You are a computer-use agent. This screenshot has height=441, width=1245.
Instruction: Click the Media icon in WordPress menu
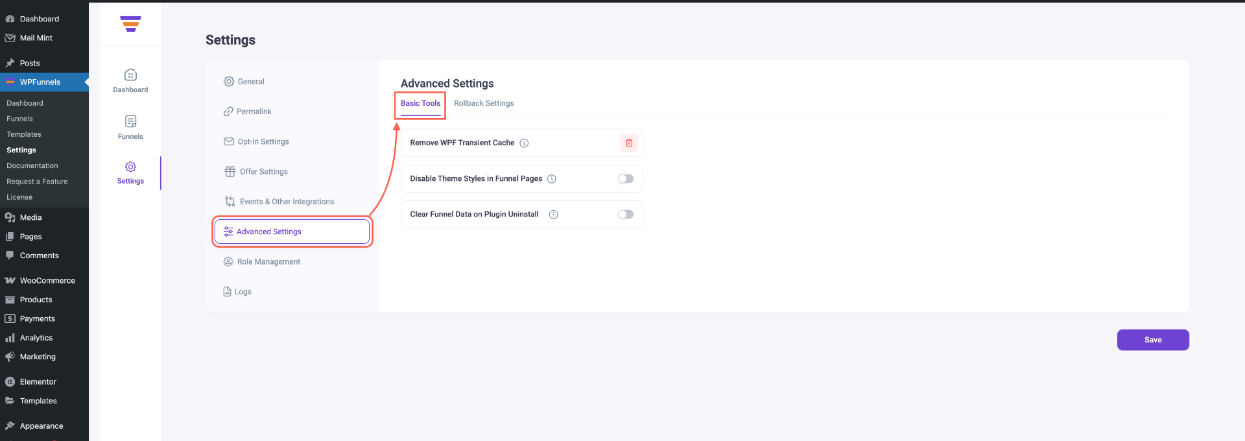pyautogui.click(x=10, y=217)
